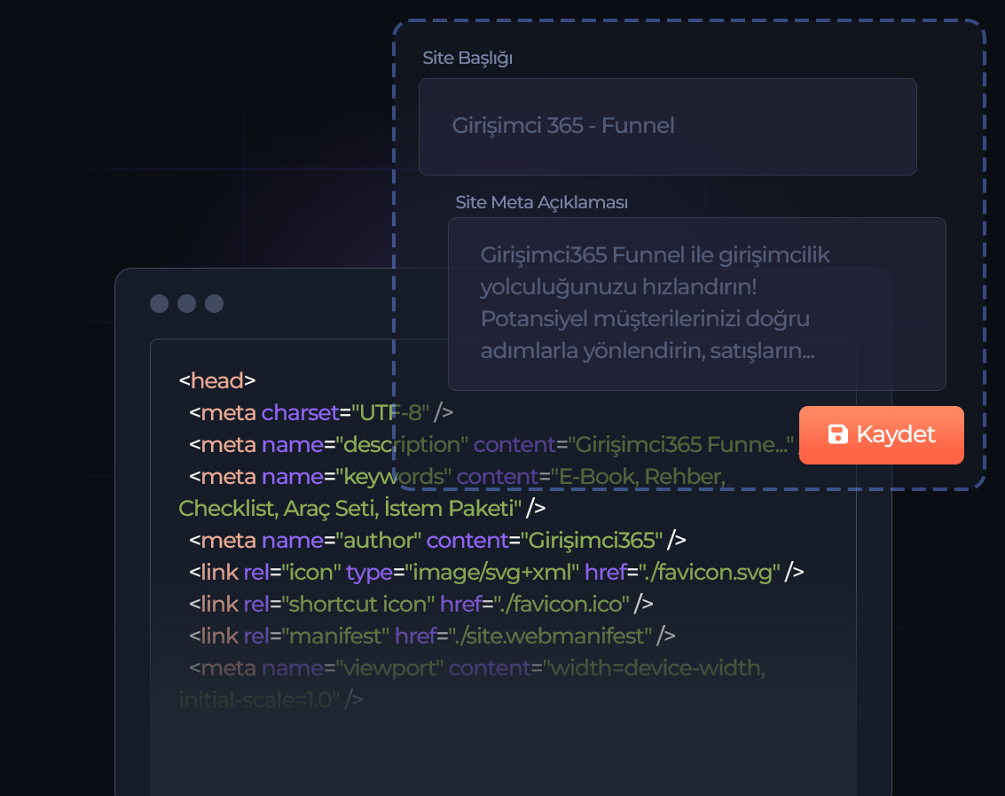
Task: Click the "Site Başlığı" field label
Action: tap(467, 59)
